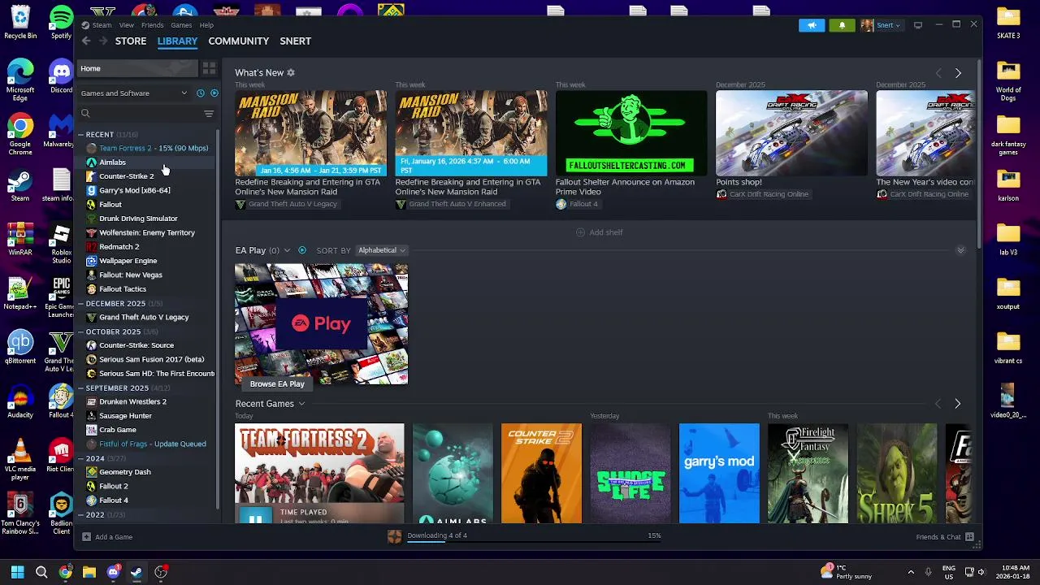This screenshot has height=585, width=1040.
Task: Click the Home button in sidebar
Action: tap(138, 68)
